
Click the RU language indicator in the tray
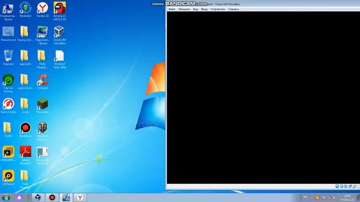click(305, 197)
